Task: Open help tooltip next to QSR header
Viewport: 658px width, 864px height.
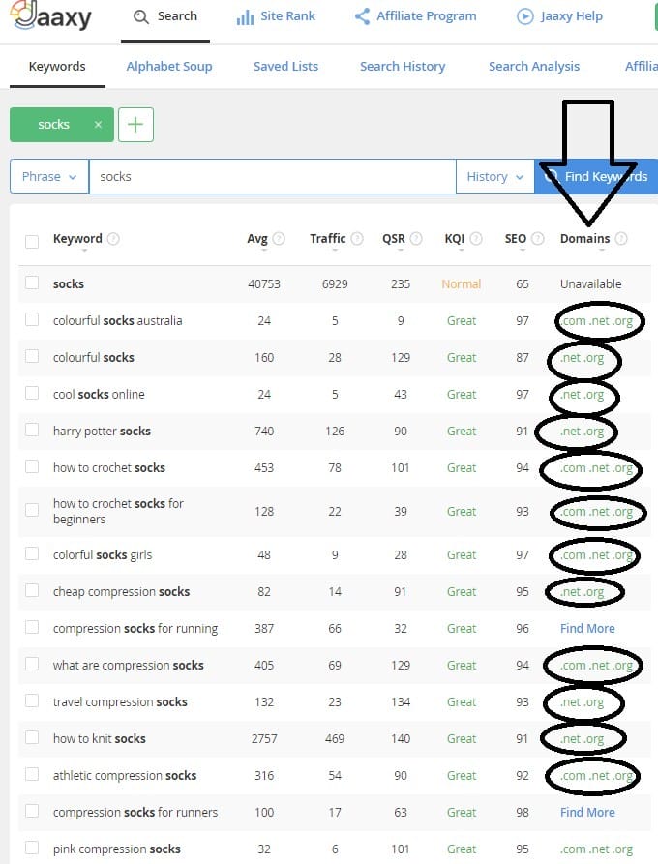Action: (416, 239)
